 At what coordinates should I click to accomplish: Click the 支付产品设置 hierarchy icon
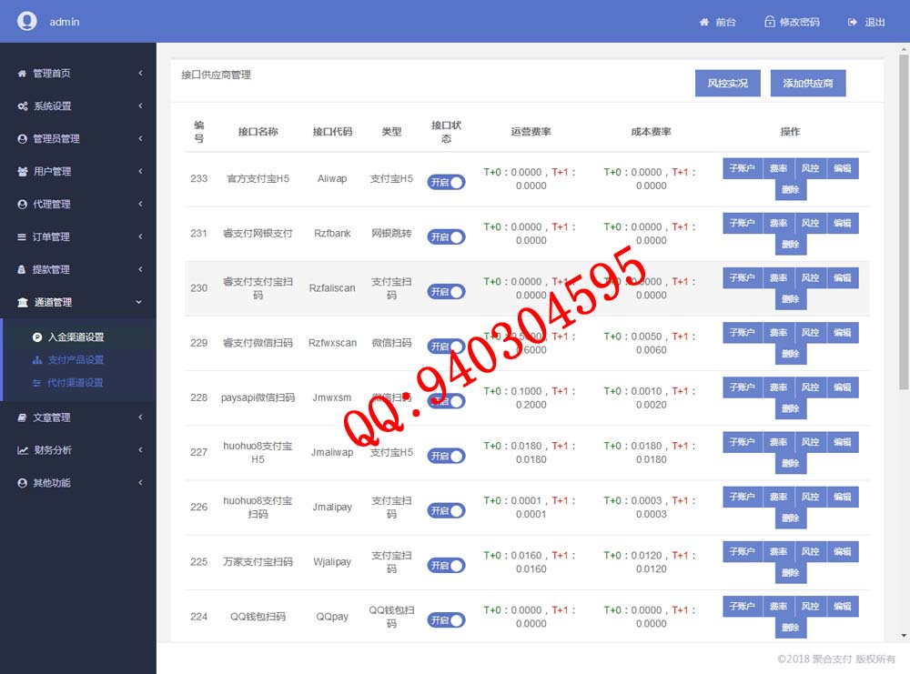pos(37,359)
